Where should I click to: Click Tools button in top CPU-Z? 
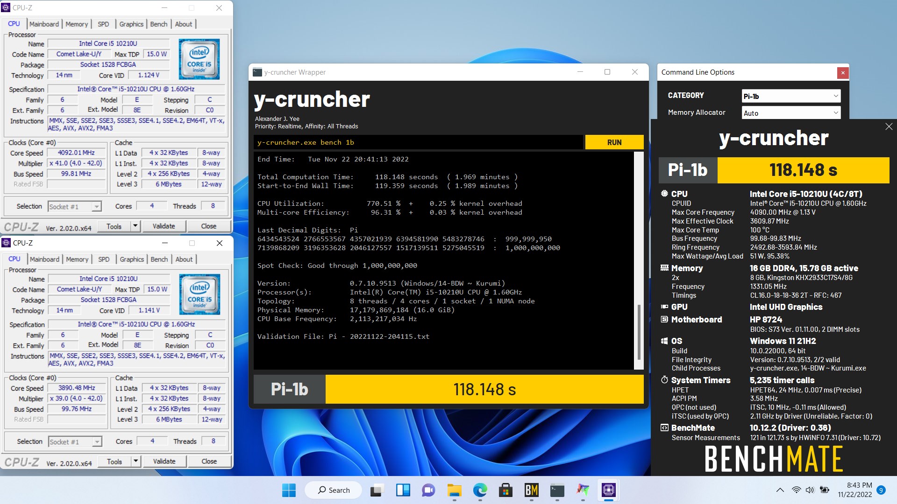click(x=114, y=226)
